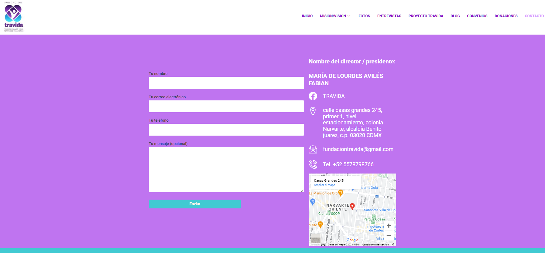Click the phone icon beside the telephone number
This screenshot has height=253, width=545.
pyautogui.click(x=313, y=164)
